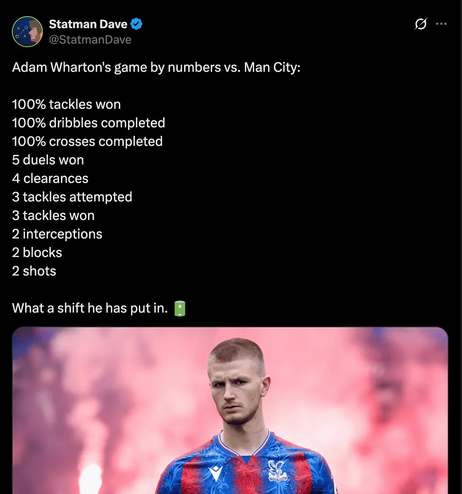Click the "4 clearances" stat line
This screenshot has width=462, height=494.
point(50,179)
